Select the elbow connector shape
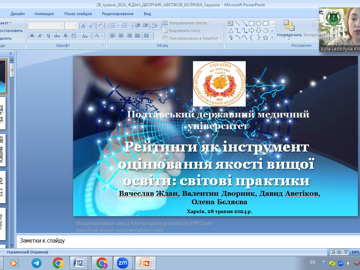 [238, 31]
